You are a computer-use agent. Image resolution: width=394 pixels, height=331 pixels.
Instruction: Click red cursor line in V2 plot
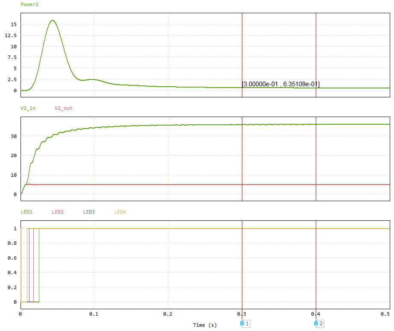pyautogui.click(x=242, y=162)
